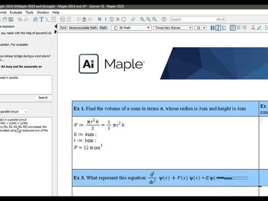Switch to Math input mode
Screen dimensions: 268x201
103,28
